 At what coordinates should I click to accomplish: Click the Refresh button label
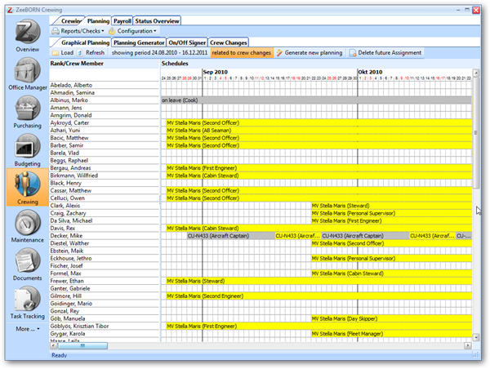coord(95,53)
